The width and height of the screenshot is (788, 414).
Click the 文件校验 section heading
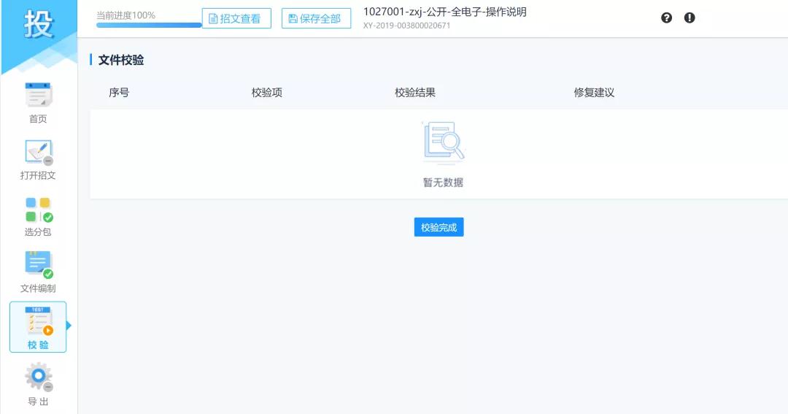click(121, 61)
